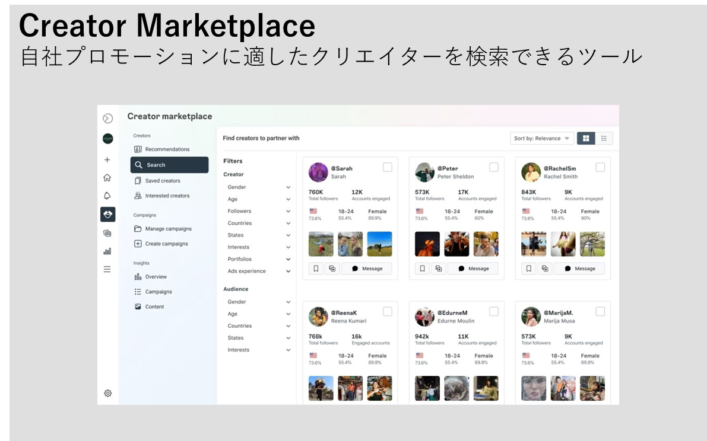The width and height of the screenshot is (707, 441).
Task: Open notifications bell icon in left rail
Action: click(107, 196)
